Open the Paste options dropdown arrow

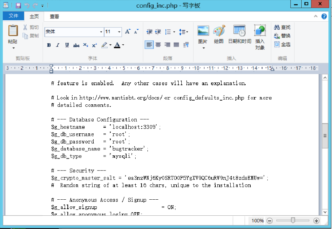pyautogui.click(x=13, y=48)
